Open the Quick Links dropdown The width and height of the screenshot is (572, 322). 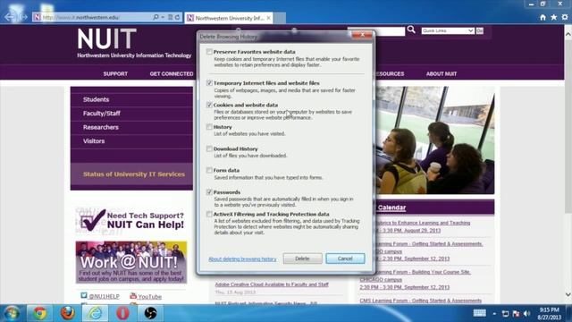coord(448,30)
